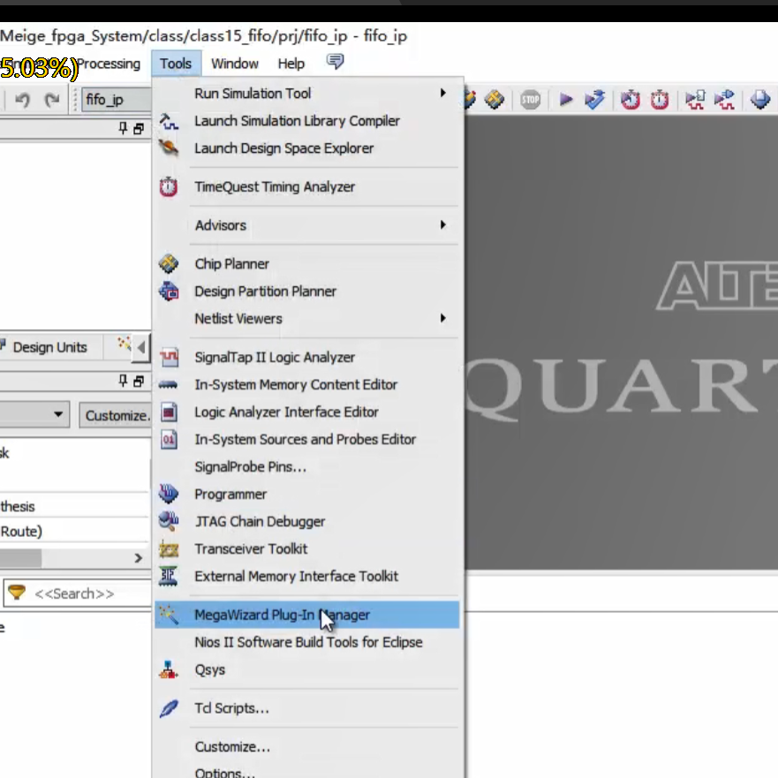778x778 pixels.
Task: Expand the Advisors submenu arrow
Action: pyautogui.click(x=442, y=225)
